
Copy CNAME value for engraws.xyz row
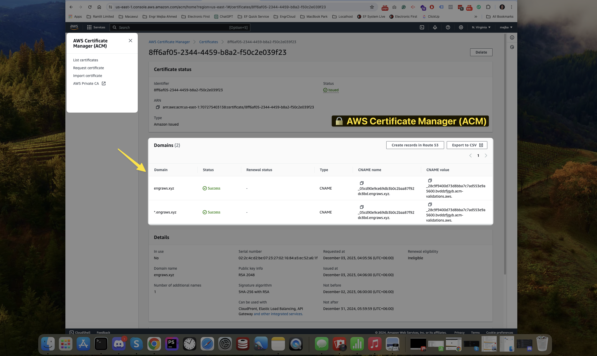pyautogui.click(x=430, y=180)
